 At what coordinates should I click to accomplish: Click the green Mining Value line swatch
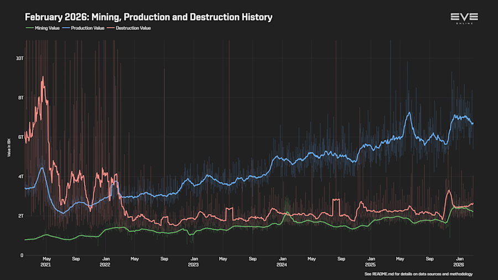click(x=29, y=28)
